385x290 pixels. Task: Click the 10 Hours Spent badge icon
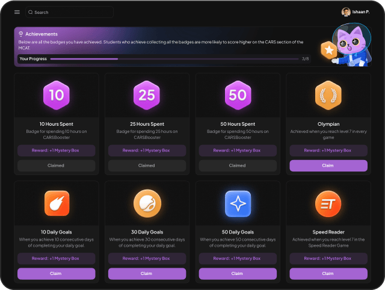coord(56,95)
